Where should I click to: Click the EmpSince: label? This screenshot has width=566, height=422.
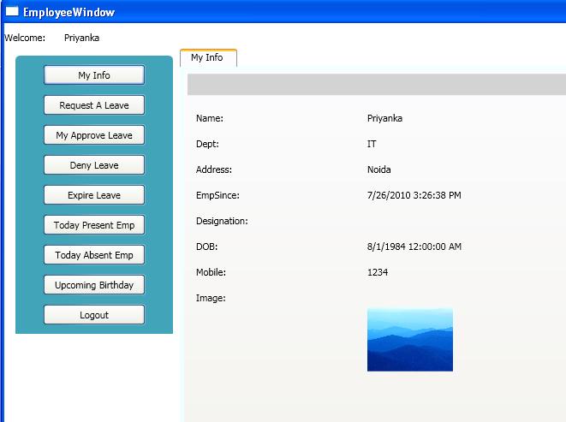(217, 195)
